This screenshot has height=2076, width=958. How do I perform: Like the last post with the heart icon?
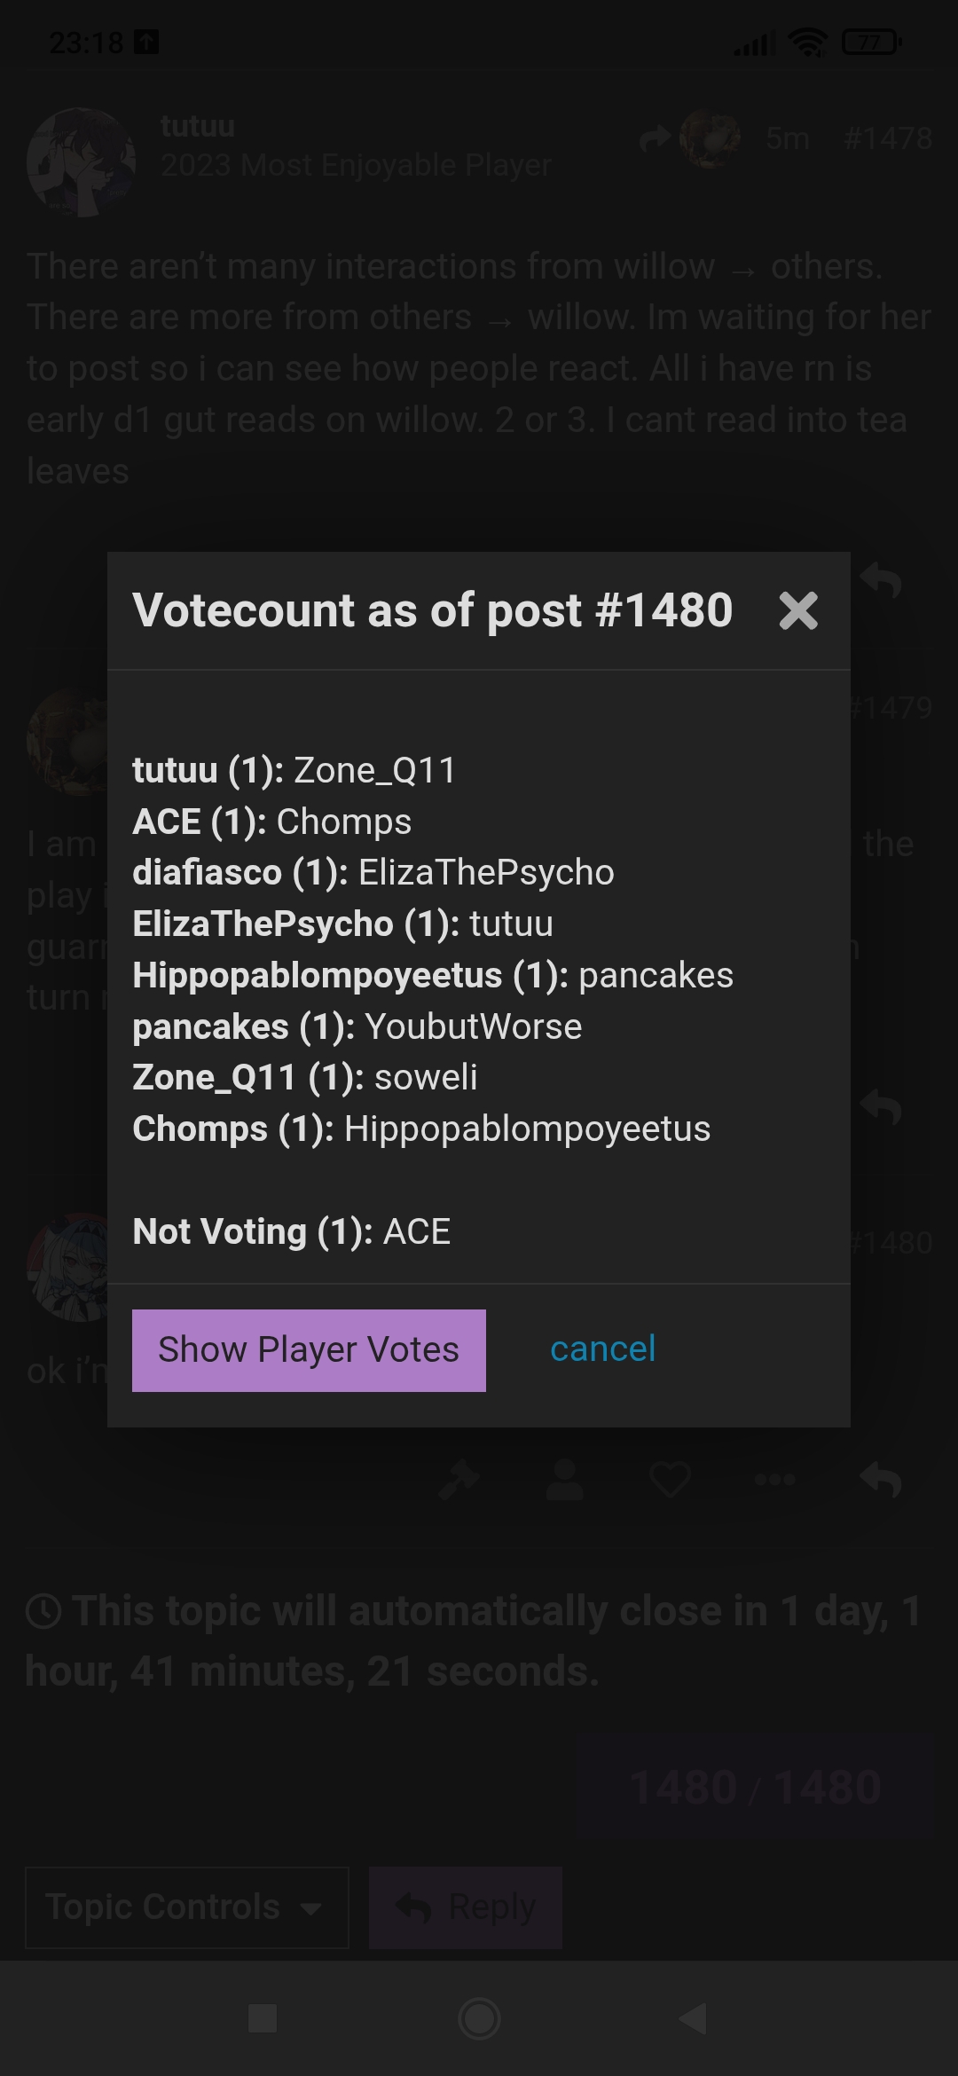670,1480
